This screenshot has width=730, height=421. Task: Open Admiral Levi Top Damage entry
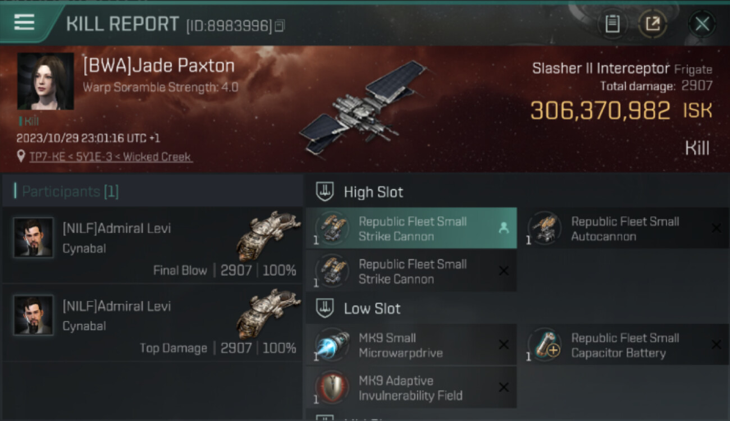(152, 322)
